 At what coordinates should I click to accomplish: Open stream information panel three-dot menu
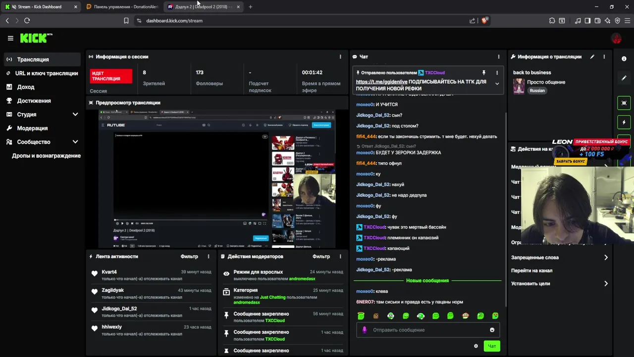[604, 57]
